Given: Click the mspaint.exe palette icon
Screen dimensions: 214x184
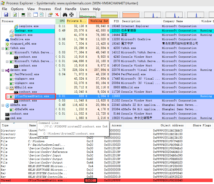Looking at the screenshot, I should click(11, 36).
